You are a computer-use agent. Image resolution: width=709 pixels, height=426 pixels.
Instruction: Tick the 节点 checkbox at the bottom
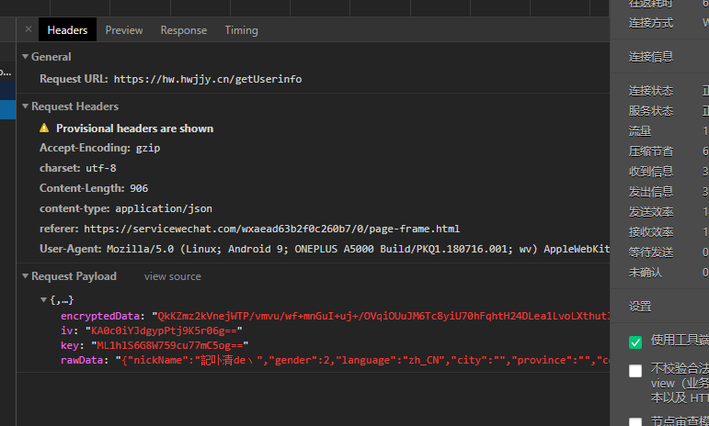[635, 422]
